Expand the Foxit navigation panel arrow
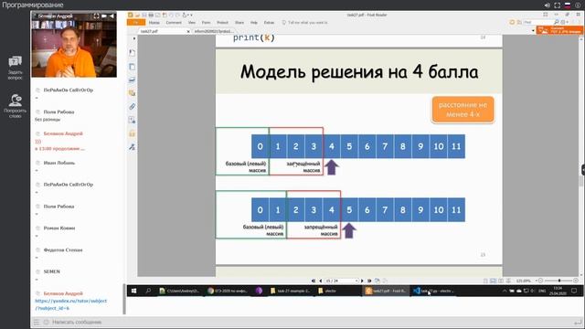The image size is (585, 329). click(134, 38)
